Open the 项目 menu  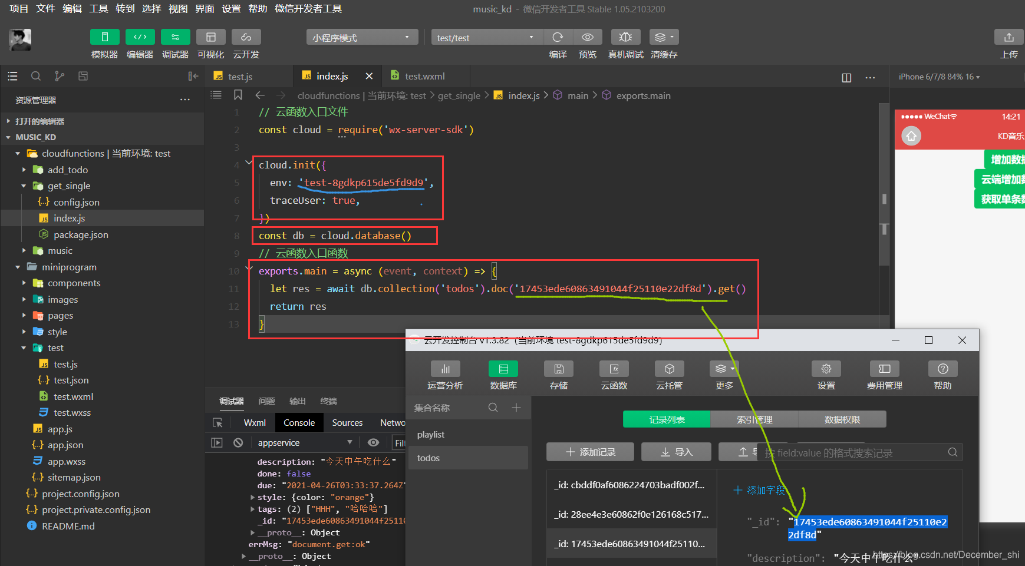19,9
